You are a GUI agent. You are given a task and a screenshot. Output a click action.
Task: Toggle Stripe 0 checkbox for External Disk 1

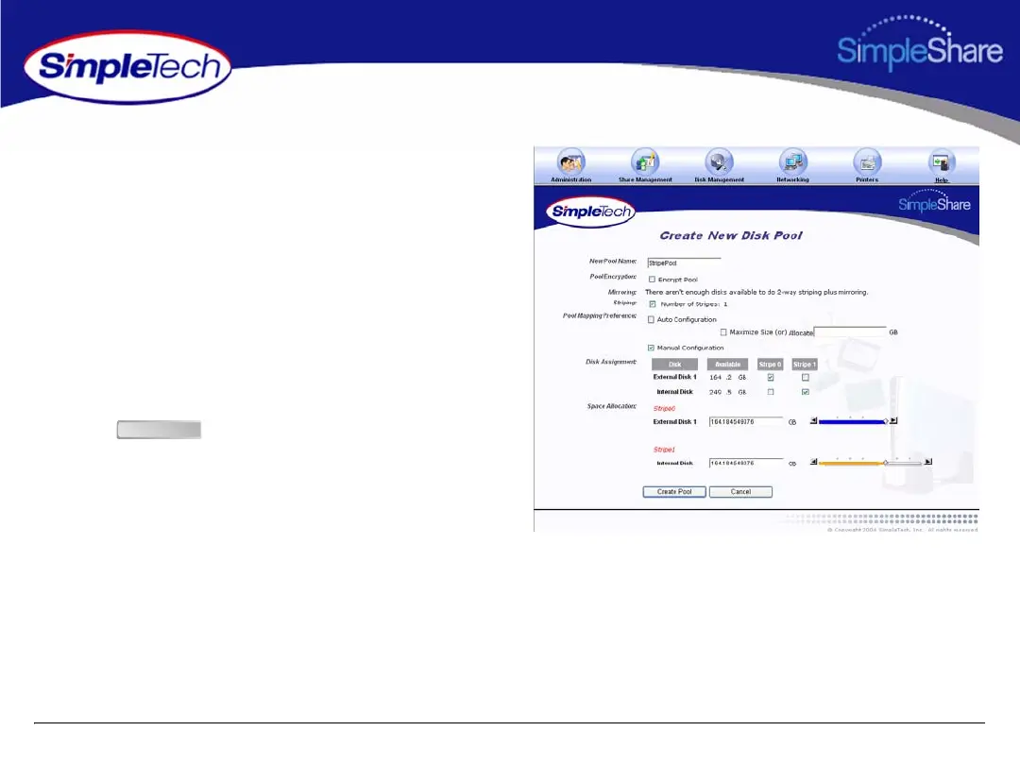[x=771, y=378]
